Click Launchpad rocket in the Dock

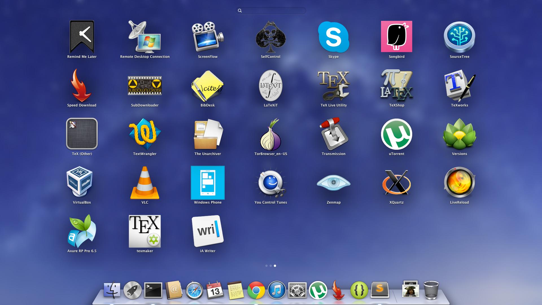click(x=132, y=290)
